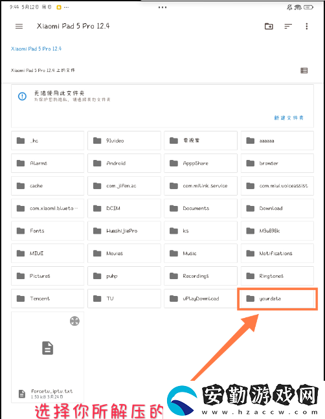Open the sort order options
Viewport: 325px width, 419px height.
pyautogui.click(x=288, y=26)
